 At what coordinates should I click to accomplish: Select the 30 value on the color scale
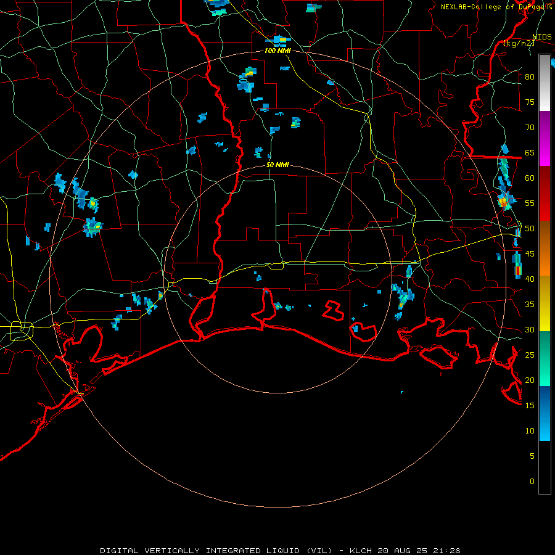click(x=530, y=329)
